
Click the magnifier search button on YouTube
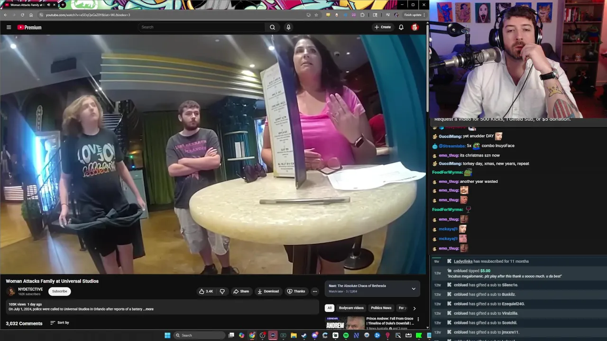tap(272, 27)
